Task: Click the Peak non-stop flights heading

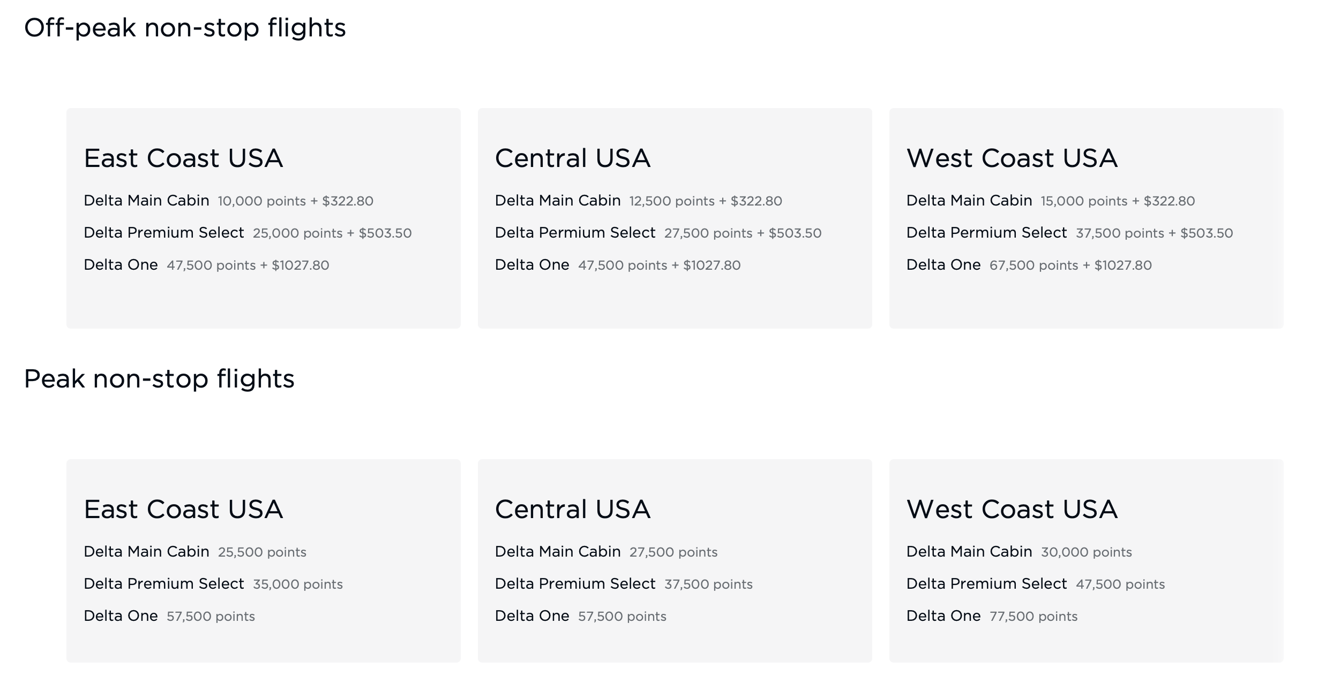Action: (159, 379)
